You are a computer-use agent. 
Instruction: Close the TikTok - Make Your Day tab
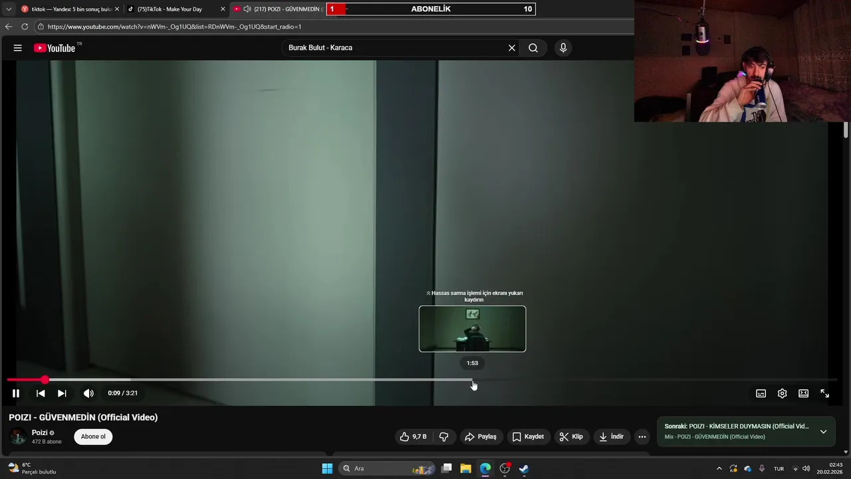[x=223, y=9]
